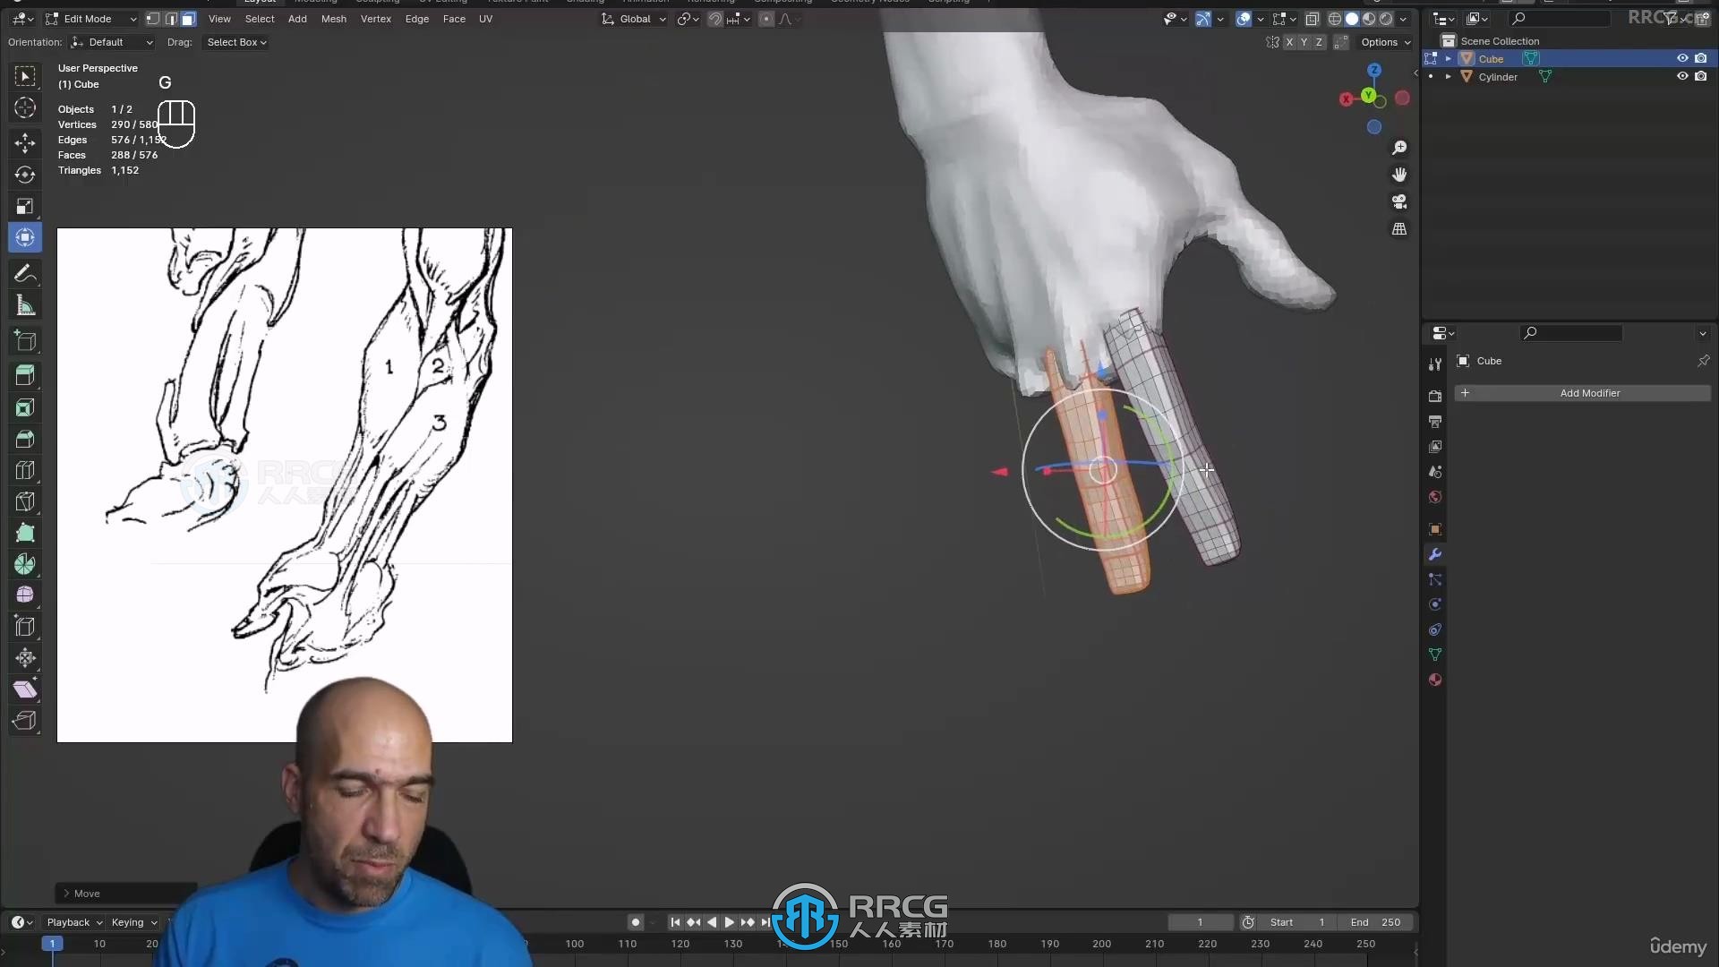This screenshot has height=967, width=1719.
Task: Click the Annotate tool icon
Action: [25, 274]
